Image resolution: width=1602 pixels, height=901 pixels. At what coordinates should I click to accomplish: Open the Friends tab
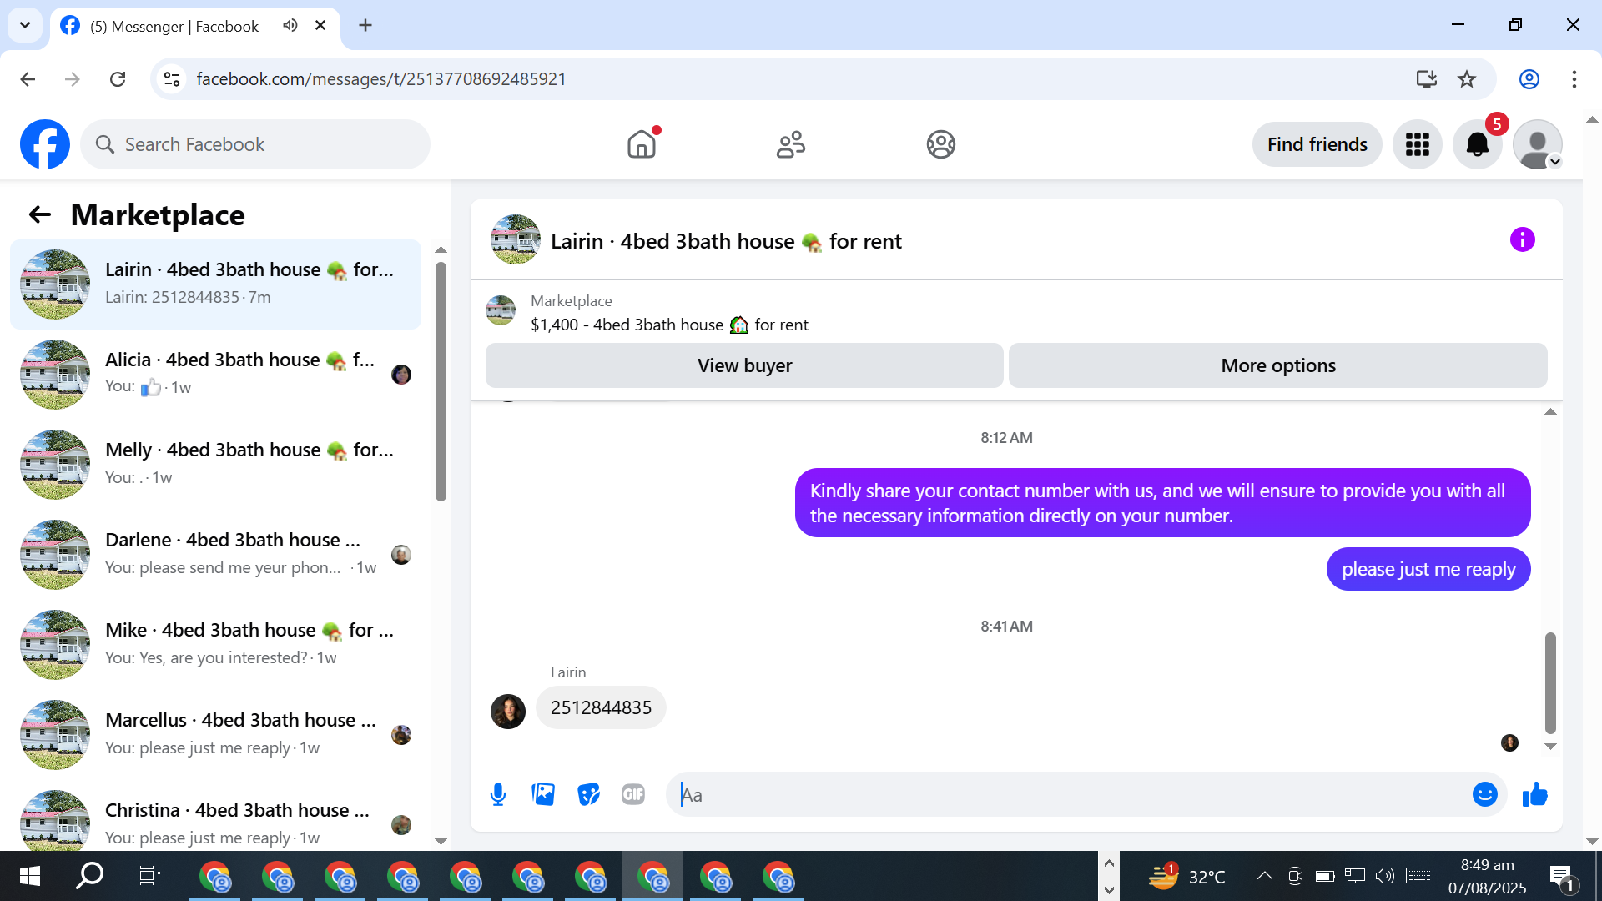click(790, 144)
